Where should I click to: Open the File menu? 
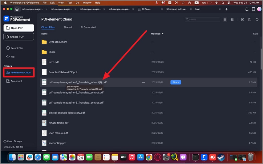tap(44, 3)
